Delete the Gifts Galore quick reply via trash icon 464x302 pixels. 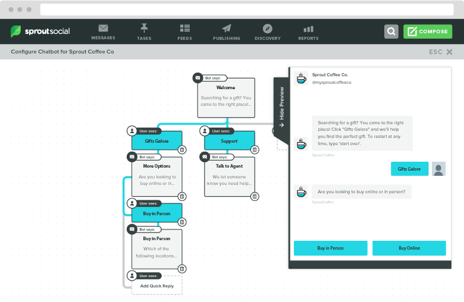click(182, 150)
